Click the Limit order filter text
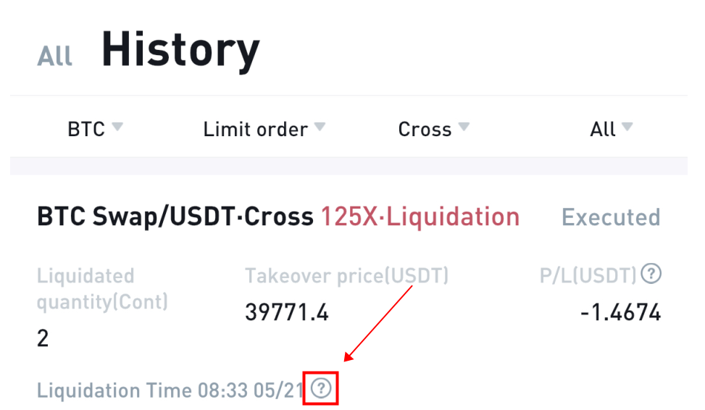The width and height of the screenshot is (705, 410). point(255,130)
